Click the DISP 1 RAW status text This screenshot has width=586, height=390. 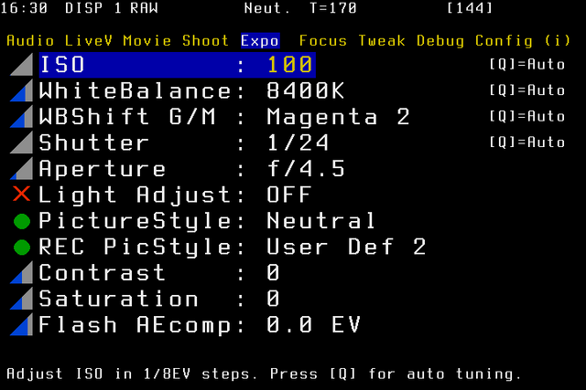tap(112, 8)
